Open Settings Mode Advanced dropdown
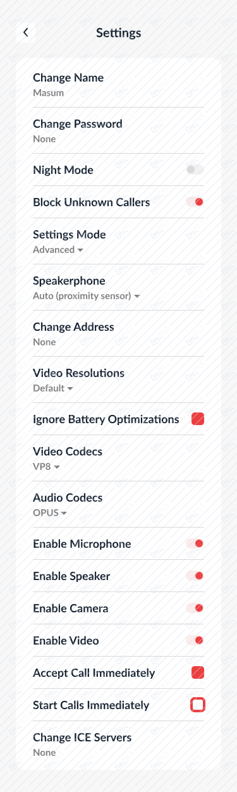This screenshot has height=792, width=237. 58,250
